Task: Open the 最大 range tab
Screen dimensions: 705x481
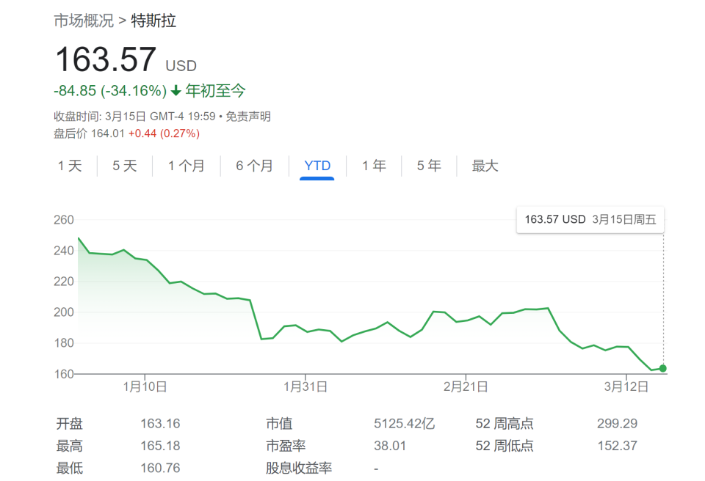Action: point(485,166)
